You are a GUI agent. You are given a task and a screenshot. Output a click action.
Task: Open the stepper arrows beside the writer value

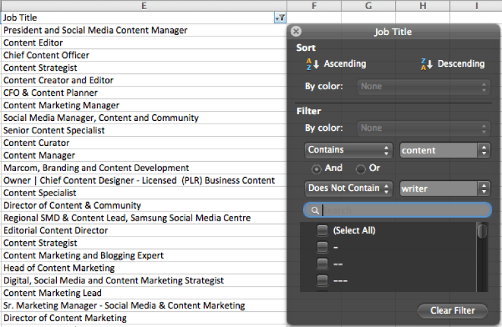[x=484, y=189]
